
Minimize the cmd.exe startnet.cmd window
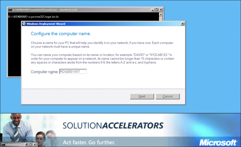pos(153,10)
